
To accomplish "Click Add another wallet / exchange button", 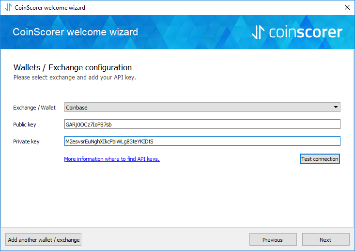I will click(x=44, y=239).
